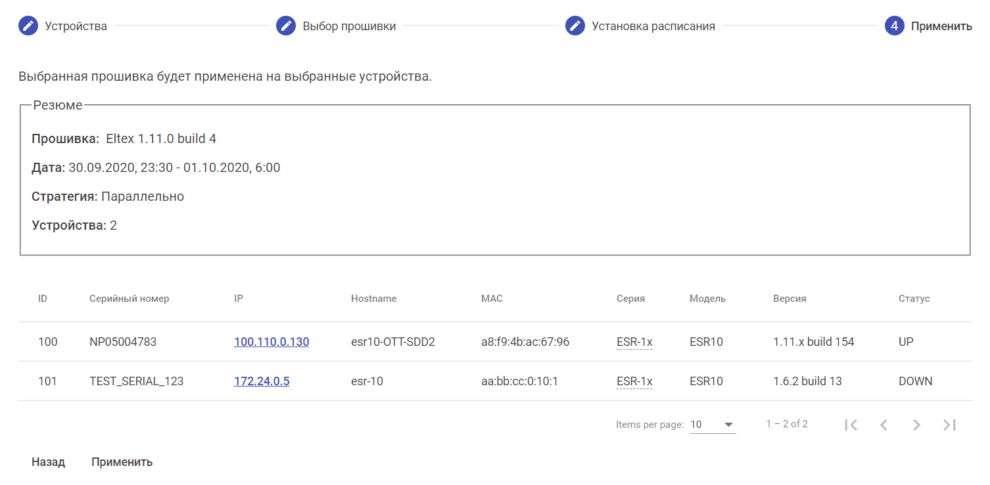Click the pencil icon beside Выбор прошивки

tap(286, 26)
